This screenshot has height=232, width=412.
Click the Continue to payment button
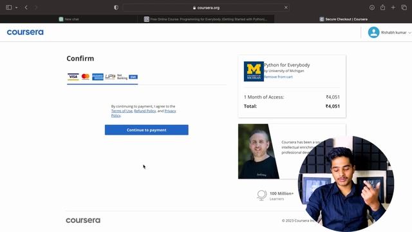[x=147, y=130]
